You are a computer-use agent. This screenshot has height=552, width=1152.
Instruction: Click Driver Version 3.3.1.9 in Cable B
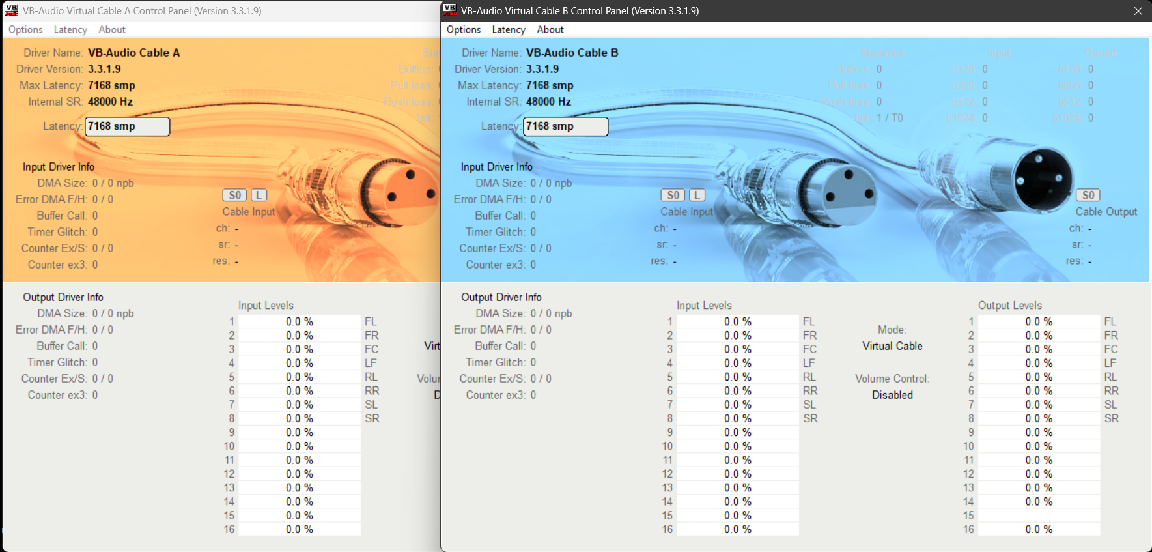pos(543,69)
